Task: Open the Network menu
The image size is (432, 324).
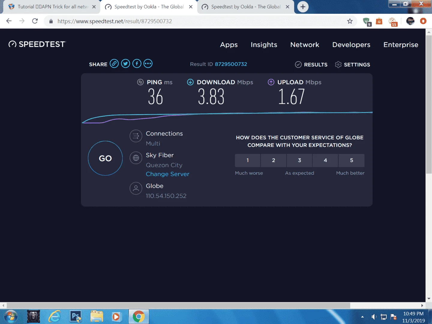Action: pos(305,45)
